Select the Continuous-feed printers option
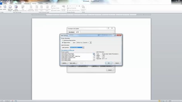 pyautogui.click(x=69, y=41)
